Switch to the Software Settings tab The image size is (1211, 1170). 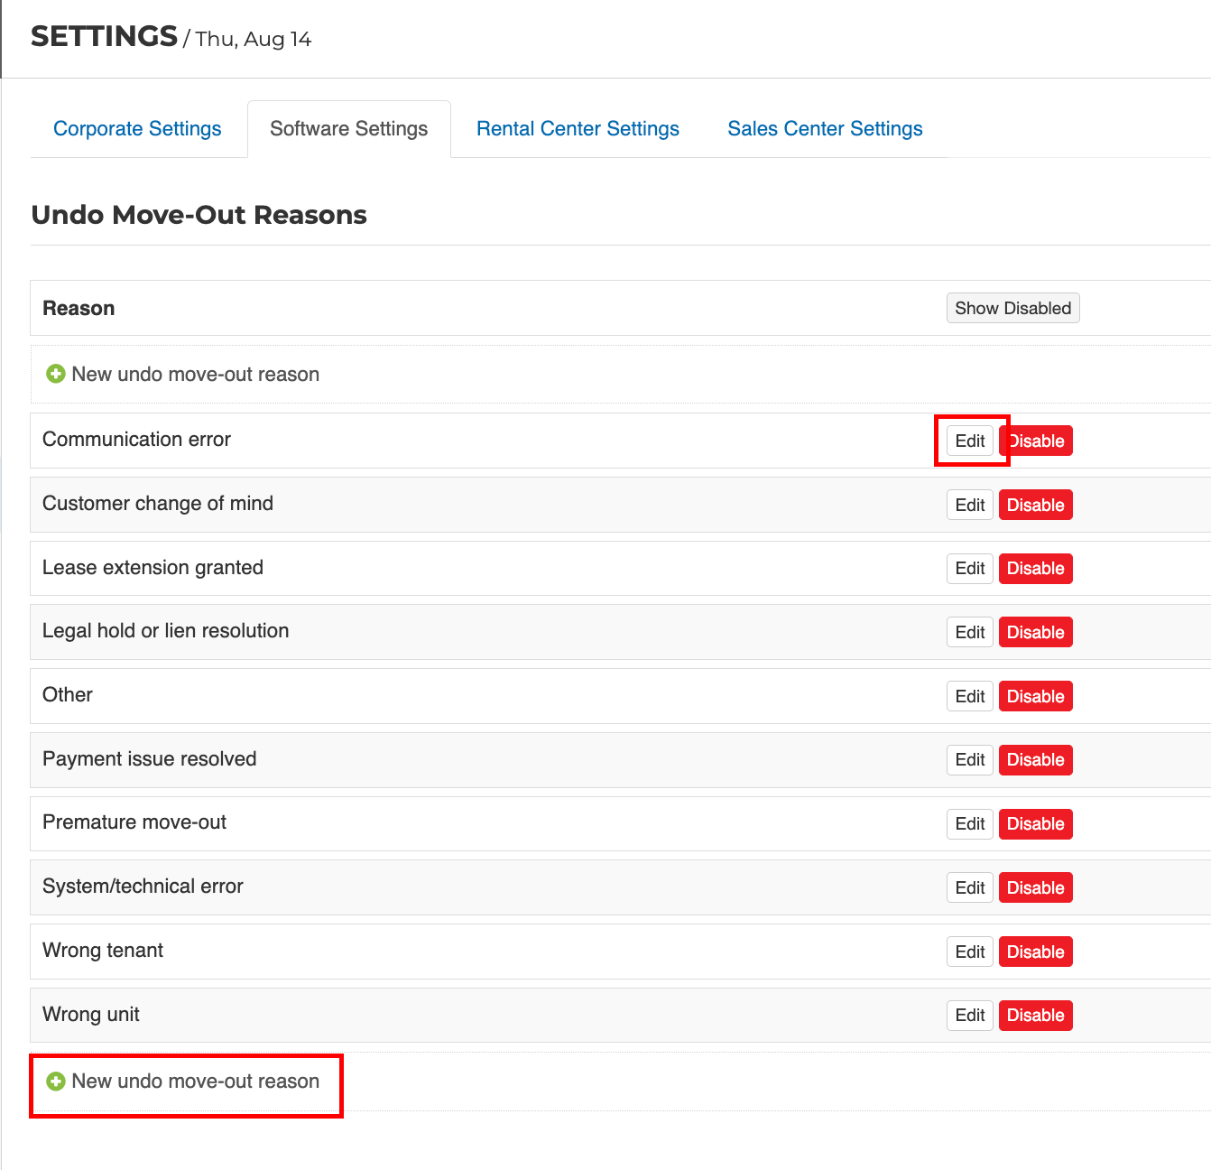pyautogui.click(x=348, y=129)
